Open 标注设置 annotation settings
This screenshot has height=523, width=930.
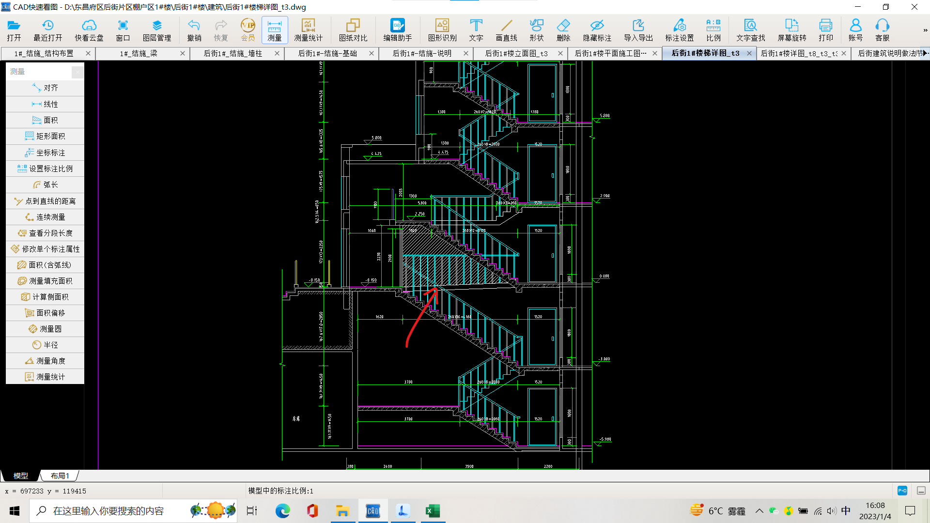(x=680, y=30)
